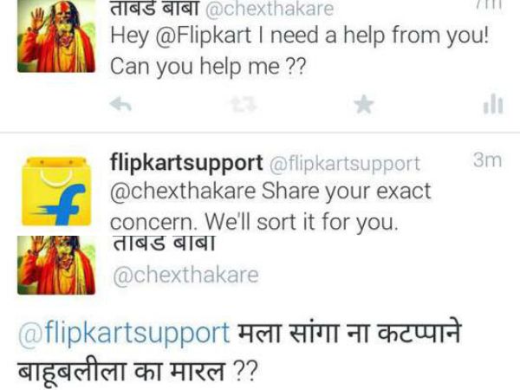
Task: Open tweet text 'Can you help me ??'
Action: point(208,67)
